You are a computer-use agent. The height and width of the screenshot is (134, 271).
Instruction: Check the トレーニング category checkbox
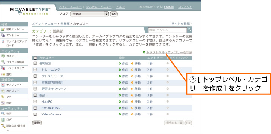point(35,70)
